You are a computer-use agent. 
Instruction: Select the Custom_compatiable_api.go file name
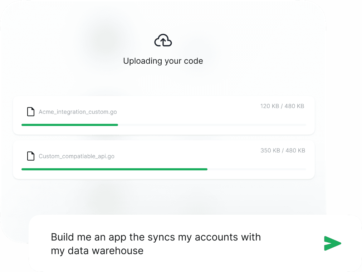point(77,156)
